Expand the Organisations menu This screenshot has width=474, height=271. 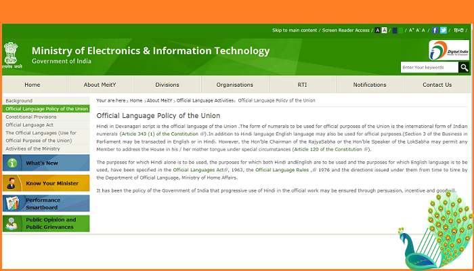[x=234, y=85]
